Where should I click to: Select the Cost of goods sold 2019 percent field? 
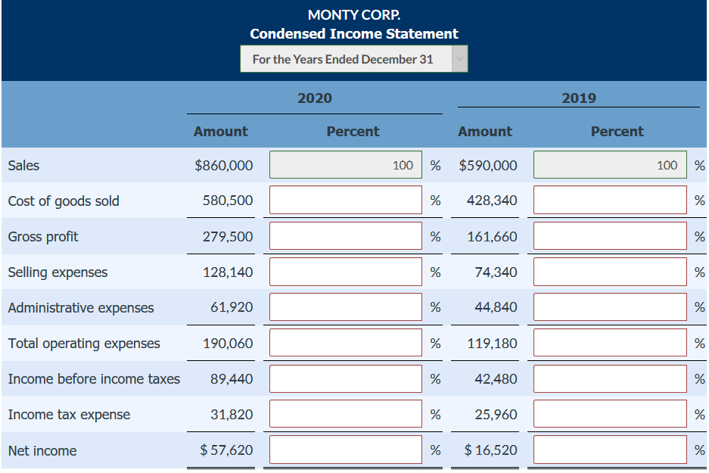(x=610, y=200)
